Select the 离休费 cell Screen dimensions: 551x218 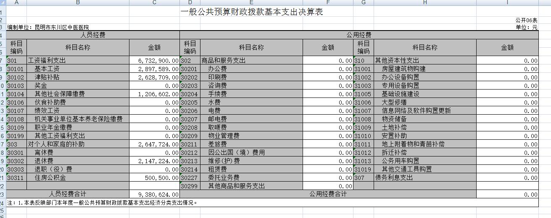click(x=78, y=152)
